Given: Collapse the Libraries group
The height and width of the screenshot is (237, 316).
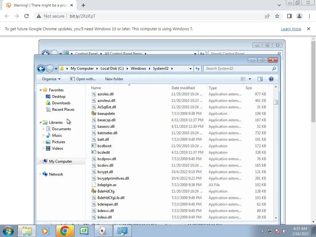Looking at the screenshot, I should point(40,122).
